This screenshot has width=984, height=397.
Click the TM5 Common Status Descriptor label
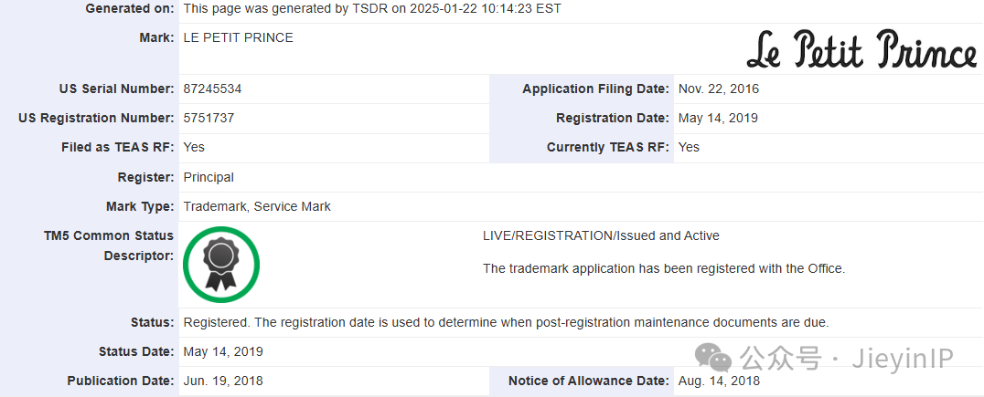point(109,246)
